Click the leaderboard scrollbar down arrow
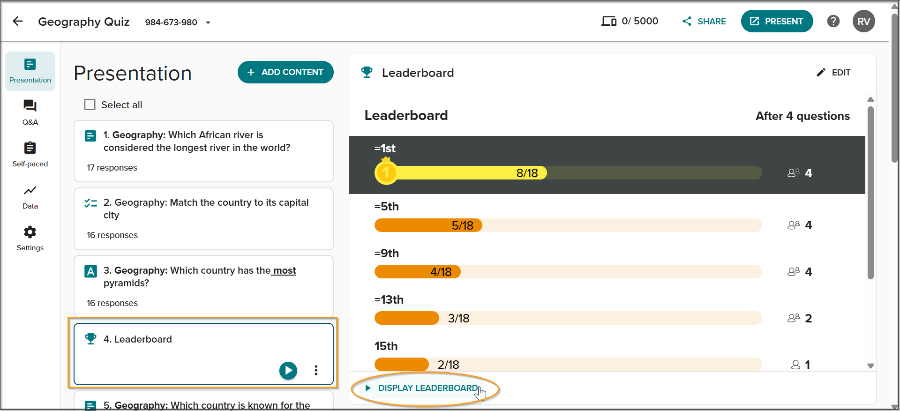Viewport: 900px width, 411px height. (870, 366)
